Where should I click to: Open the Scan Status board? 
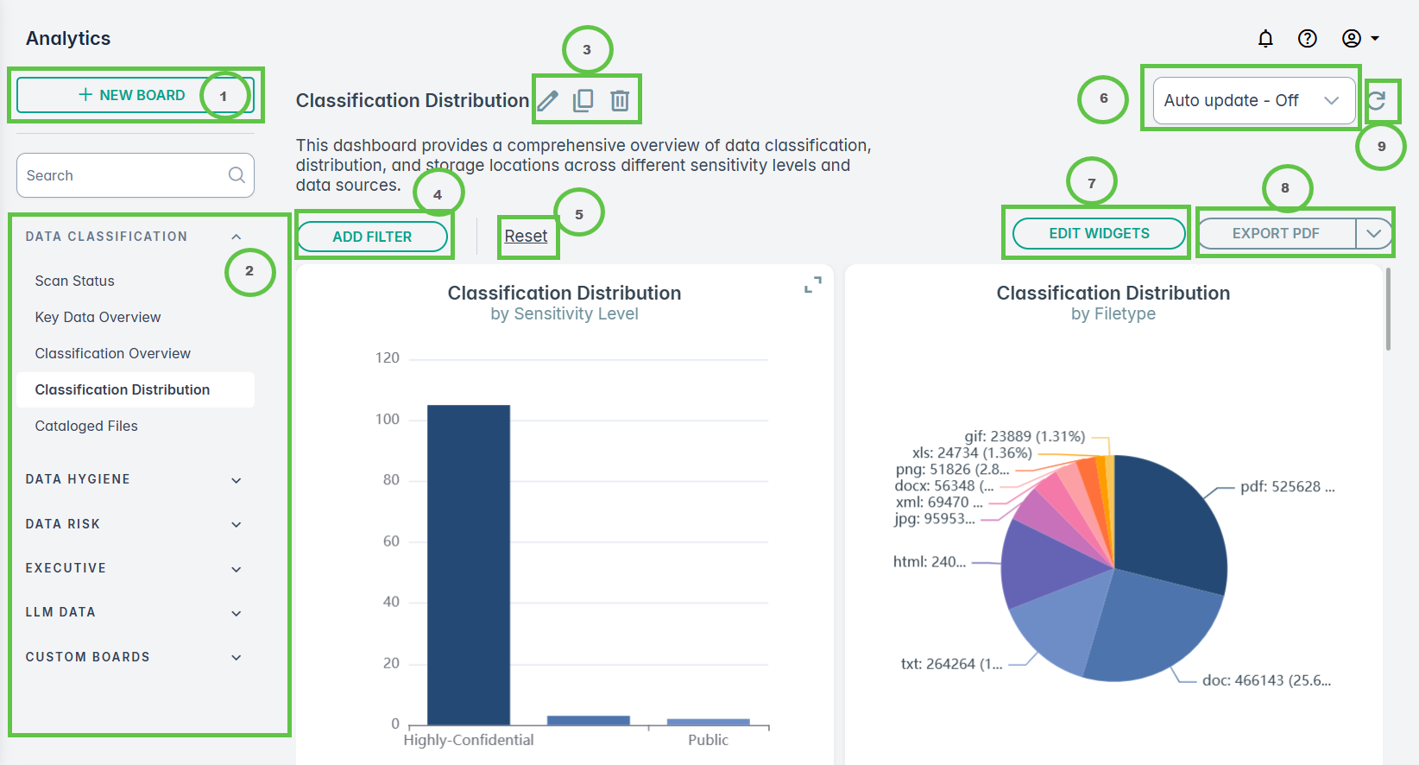point(75,281)
